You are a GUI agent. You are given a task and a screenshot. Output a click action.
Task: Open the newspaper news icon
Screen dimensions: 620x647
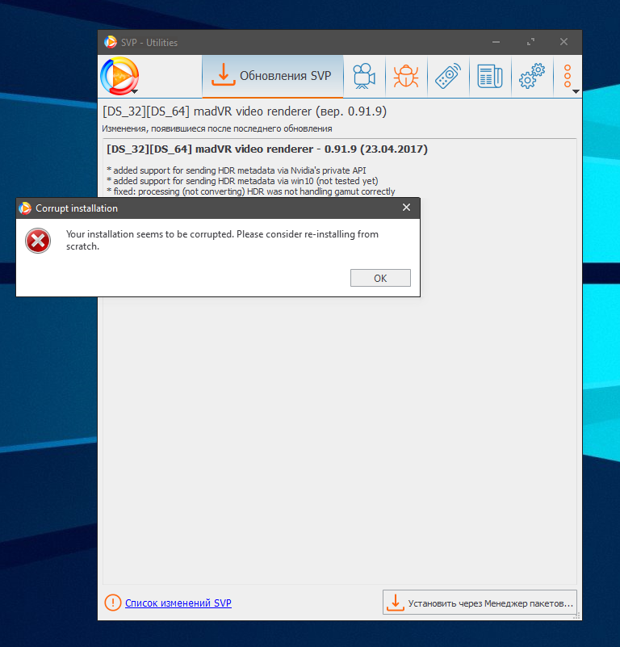point(489,76)
